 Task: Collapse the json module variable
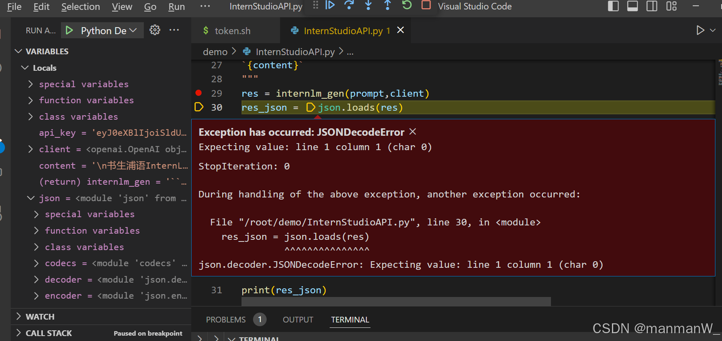[x=30, y=198]
